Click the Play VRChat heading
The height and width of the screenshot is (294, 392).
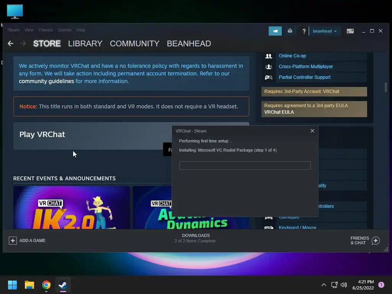[42, 134]
